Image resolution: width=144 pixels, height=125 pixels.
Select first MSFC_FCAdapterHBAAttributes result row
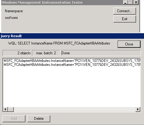click(x=72, y=61)
